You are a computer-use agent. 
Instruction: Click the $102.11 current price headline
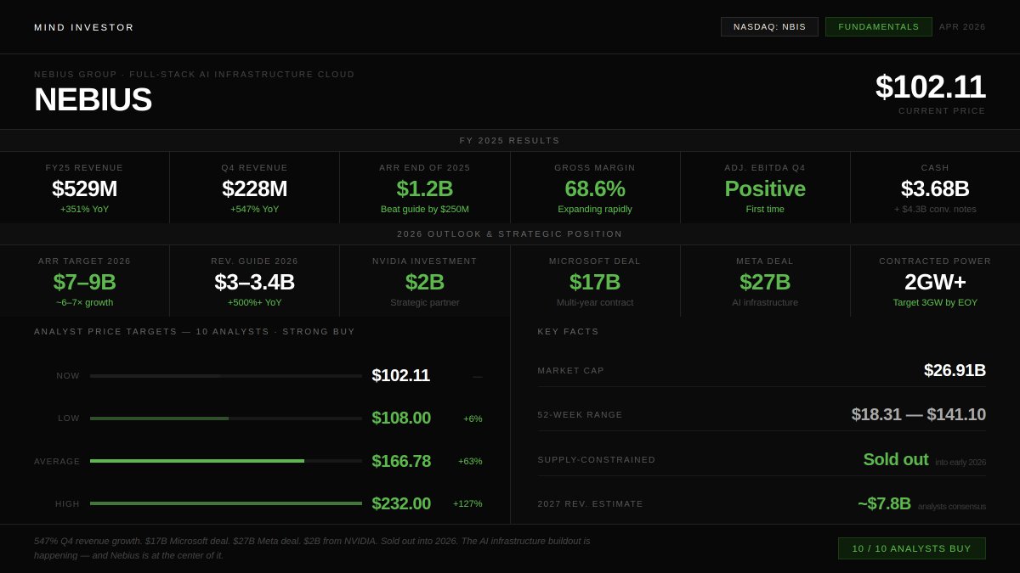coord(931,87)
